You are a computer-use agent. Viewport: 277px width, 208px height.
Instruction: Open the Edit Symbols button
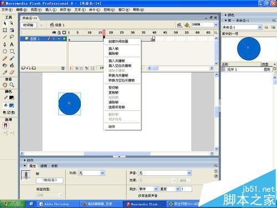click(187, 25)
